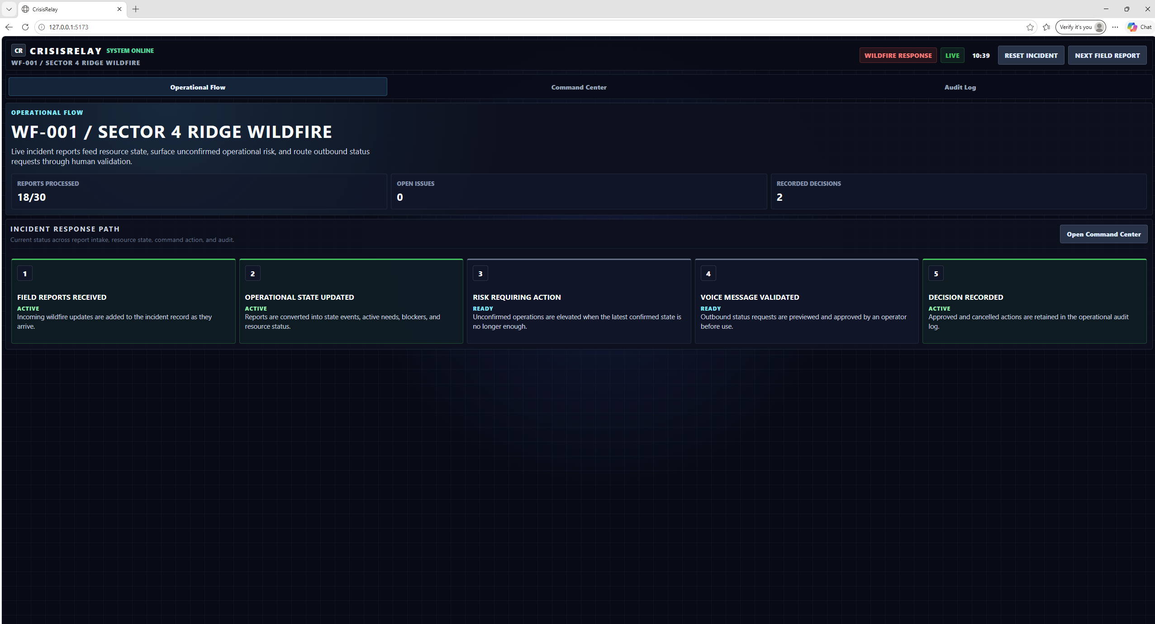The height and width of the screenshot is (624, 1155).
Task: Open the Audit Log tab
Action: click(960, 87)
